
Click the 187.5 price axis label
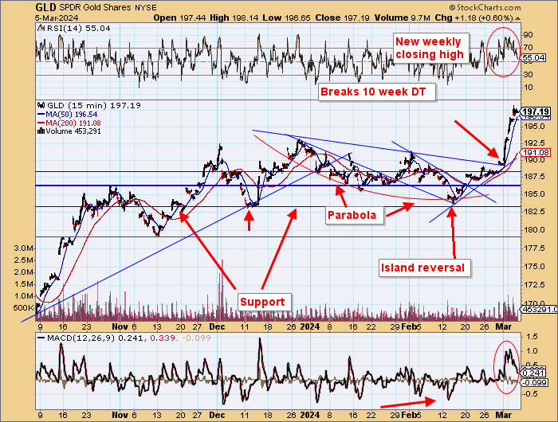tap(536, 177)
